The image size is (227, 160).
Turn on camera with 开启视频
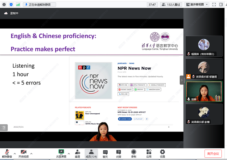pos(23,153)
